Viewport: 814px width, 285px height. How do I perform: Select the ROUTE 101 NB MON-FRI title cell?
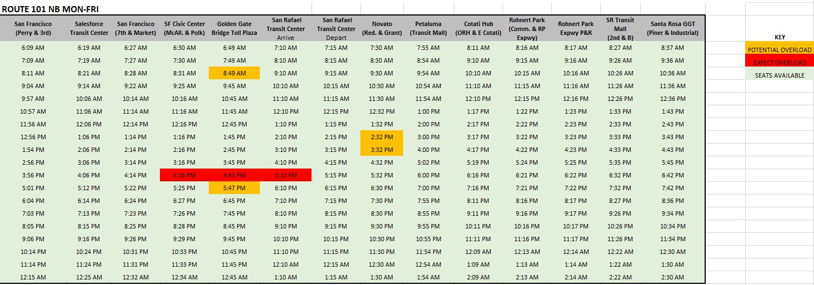[x=51, y=9]
